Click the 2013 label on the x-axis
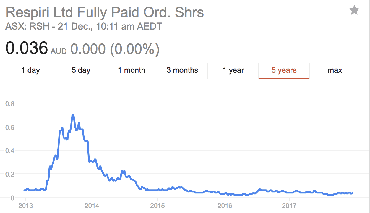 click(26, 205)
